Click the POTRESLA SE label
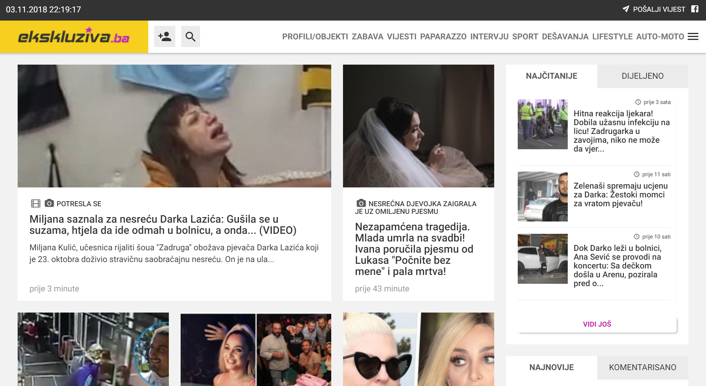The image size is (706, 386). coord(79,204)
